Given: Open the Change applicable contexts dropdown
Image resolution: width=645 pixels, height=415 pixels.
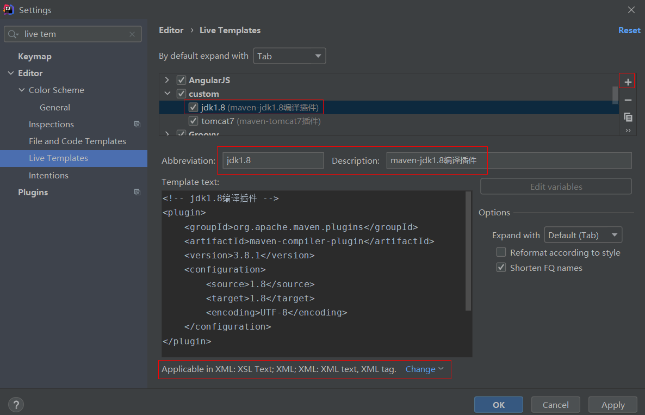Looking at the screenshot, I should [x=425, y=369].
